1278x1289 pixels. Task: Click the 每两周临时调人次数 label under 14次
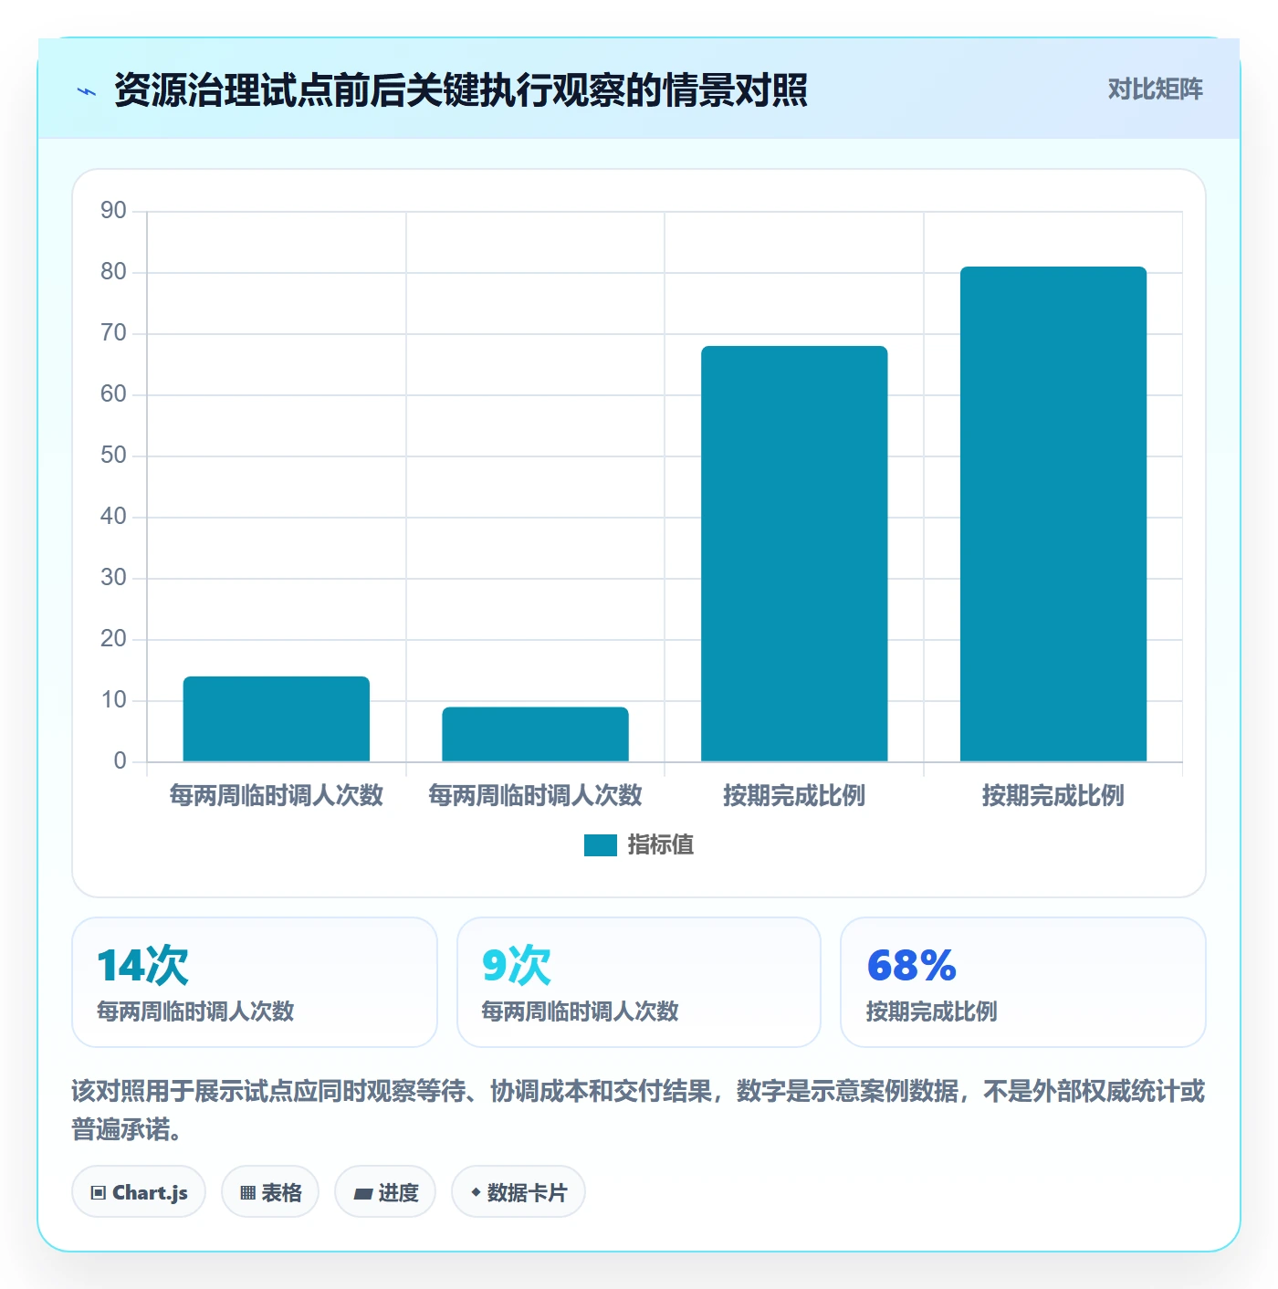point(195,1011)
